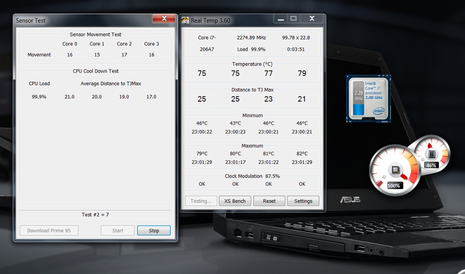Screen dimensions: 465x274
Task: Click "Average Distance to TJMax" label
Action: tap(111, 83)
